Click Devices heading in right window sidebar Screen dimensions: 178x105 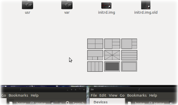click(101, 102)
